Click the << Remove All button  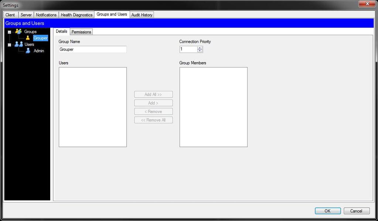coord(153,120)
